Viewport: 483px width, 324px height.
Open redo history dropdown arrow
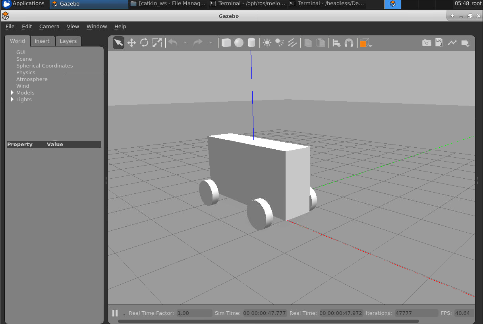(x=211, y=43)
